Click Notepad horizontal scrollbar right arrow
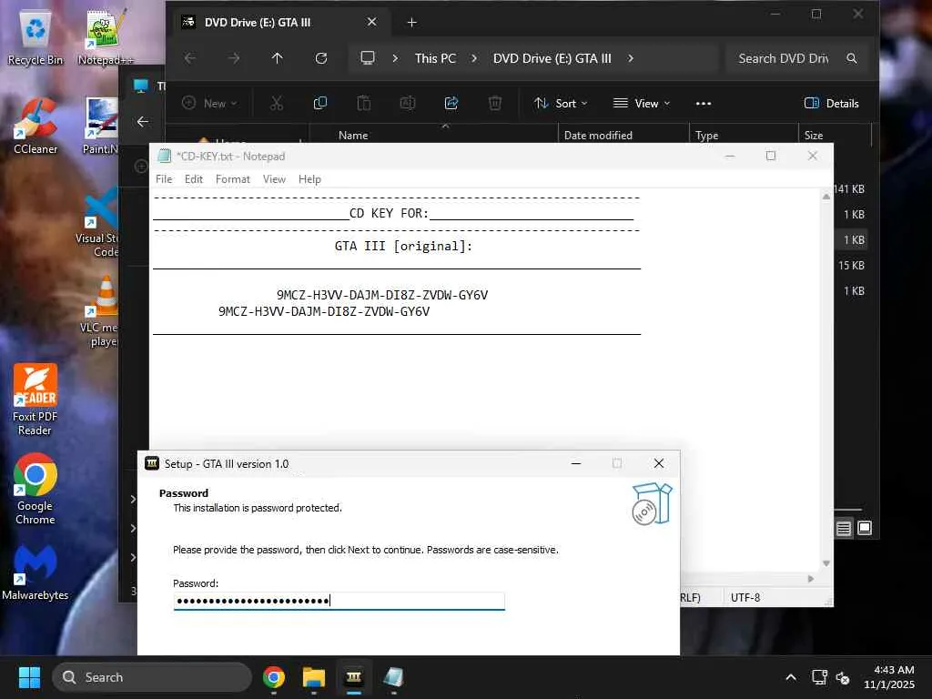The image size is (932, 699). (811, 578)
